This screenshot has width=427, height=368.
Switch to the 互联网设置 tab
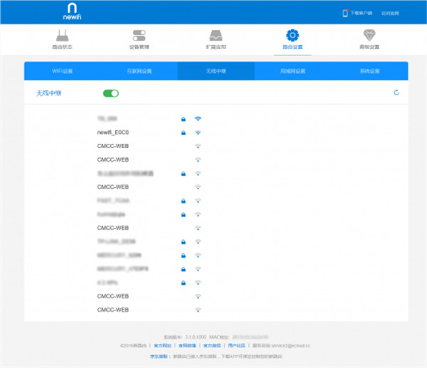[139, 71]
